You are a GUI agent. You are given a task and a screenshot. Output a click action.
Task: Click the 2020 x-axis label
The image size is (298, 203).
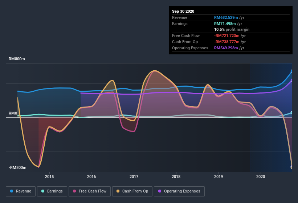(x=261, y=177)
